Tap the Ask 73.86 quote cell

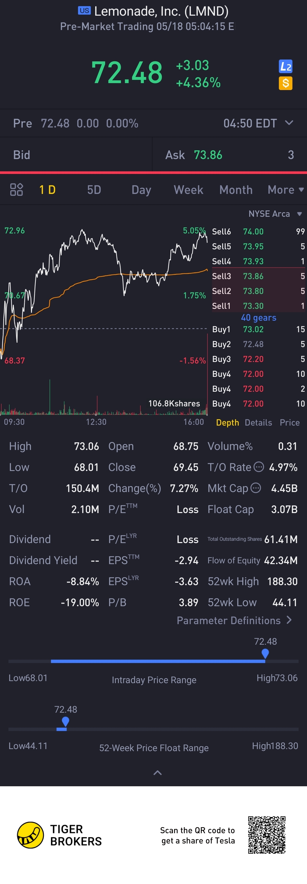[230, 155]
